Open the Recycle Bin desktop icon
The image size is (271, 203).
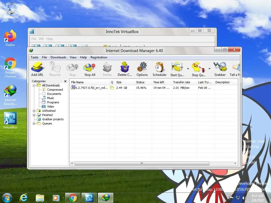click(x=10, y=11)
